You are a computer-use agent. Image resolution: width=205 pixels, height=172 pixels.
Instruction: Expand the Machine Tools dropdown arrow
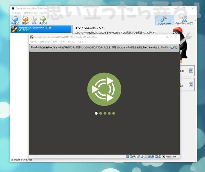click(x=173, y=20)
